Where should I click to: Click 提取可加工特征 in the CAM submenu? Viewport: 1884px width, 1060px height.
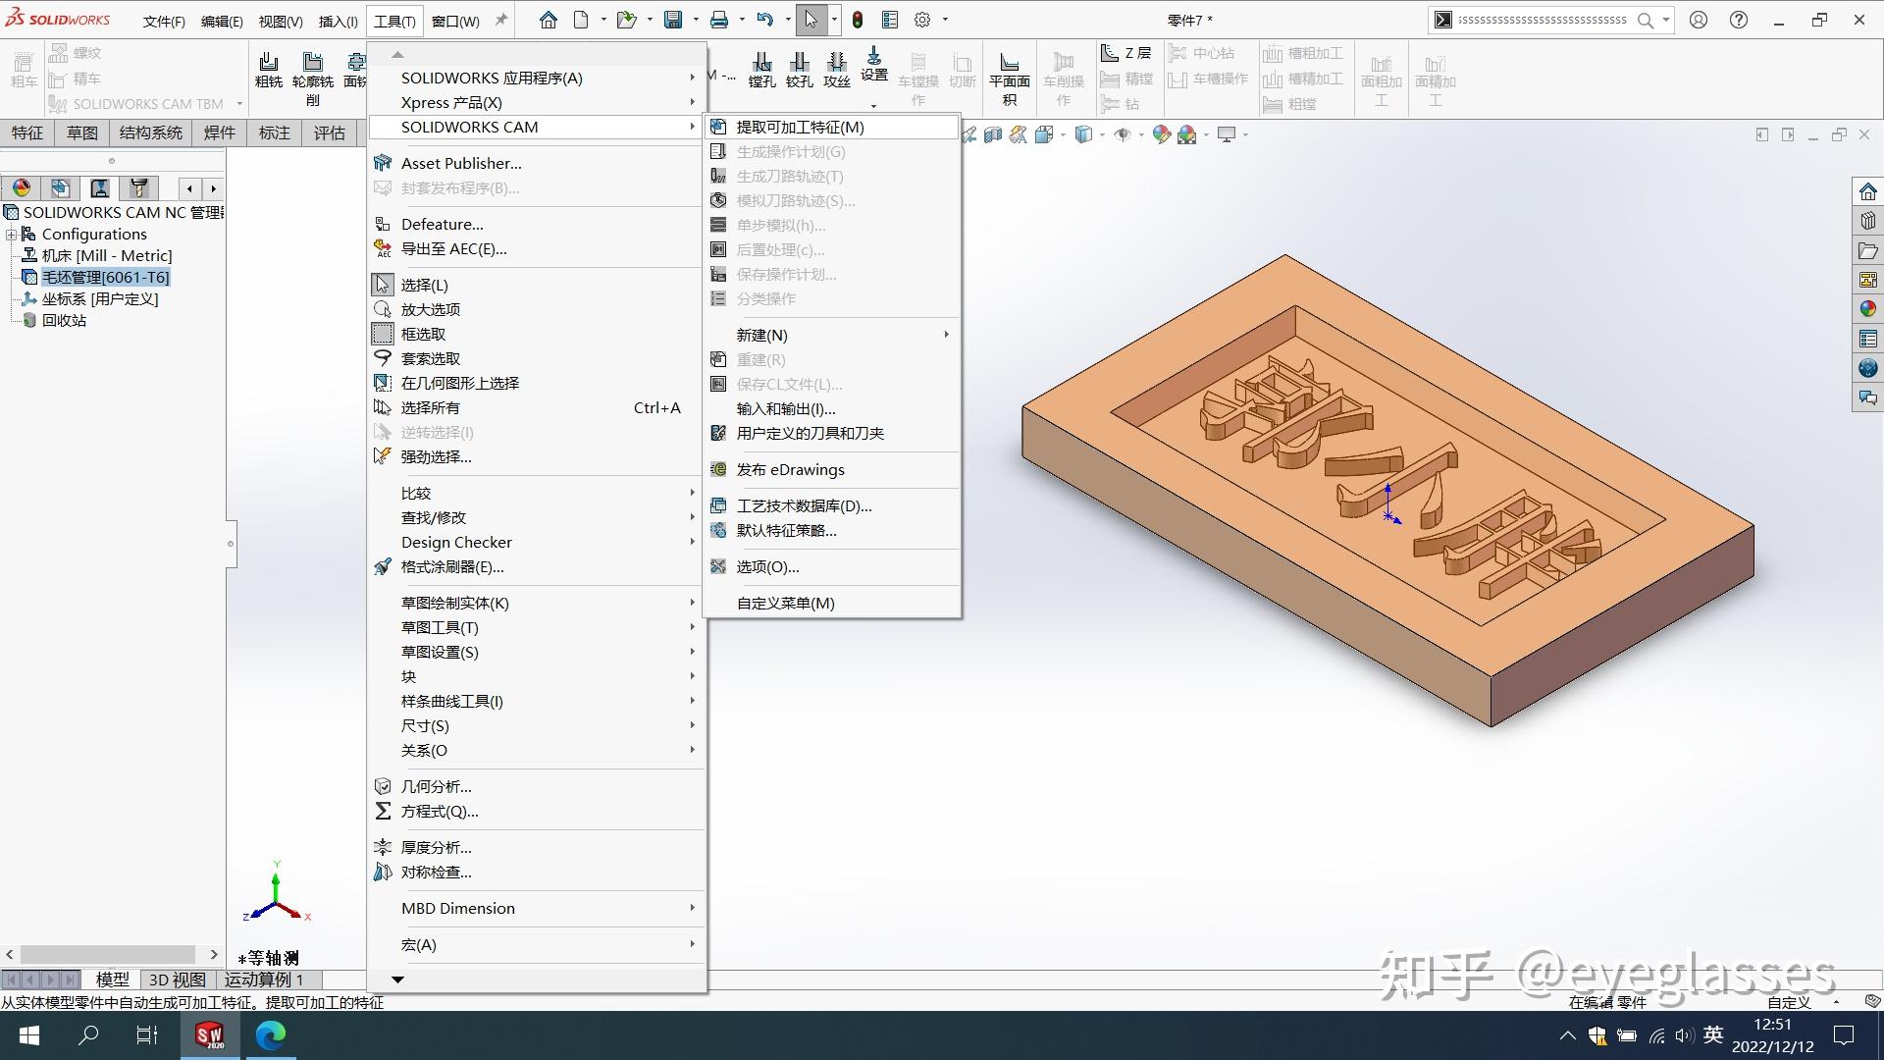pos(800,127)
